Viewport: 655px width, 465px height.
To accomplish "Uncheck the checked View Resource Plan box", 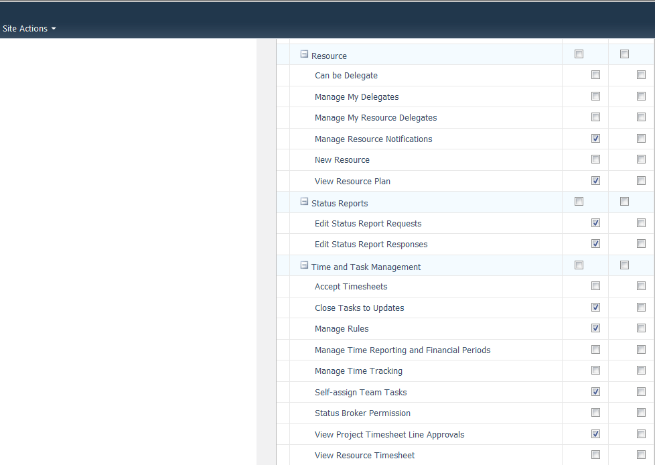I will [595, 181].
